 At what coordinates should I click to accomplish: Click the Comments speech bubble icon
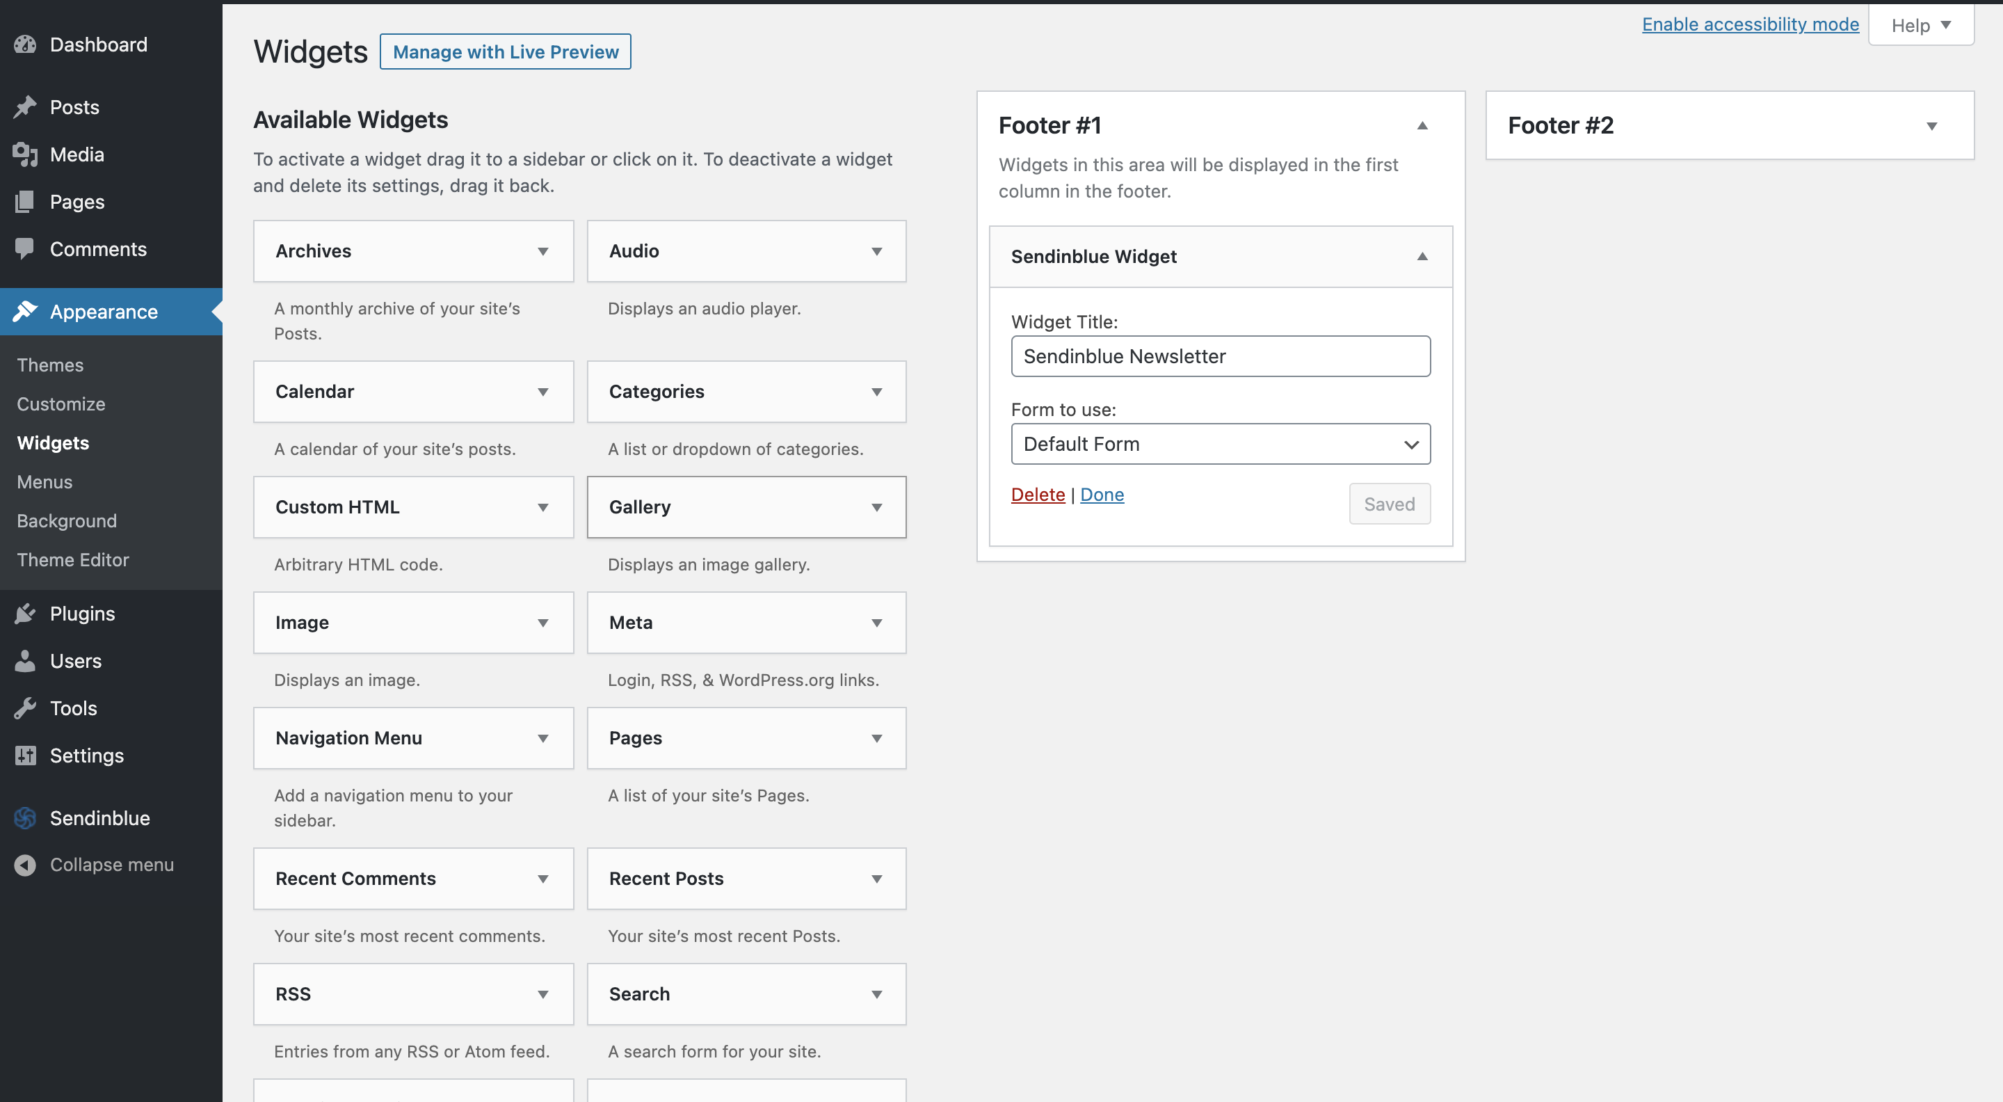click(25, 248)
